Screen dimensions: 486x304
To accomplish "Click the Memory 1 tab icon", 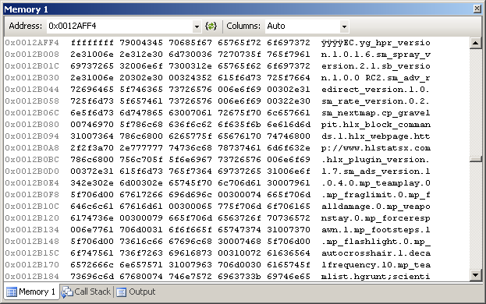I will click(12, 292).
